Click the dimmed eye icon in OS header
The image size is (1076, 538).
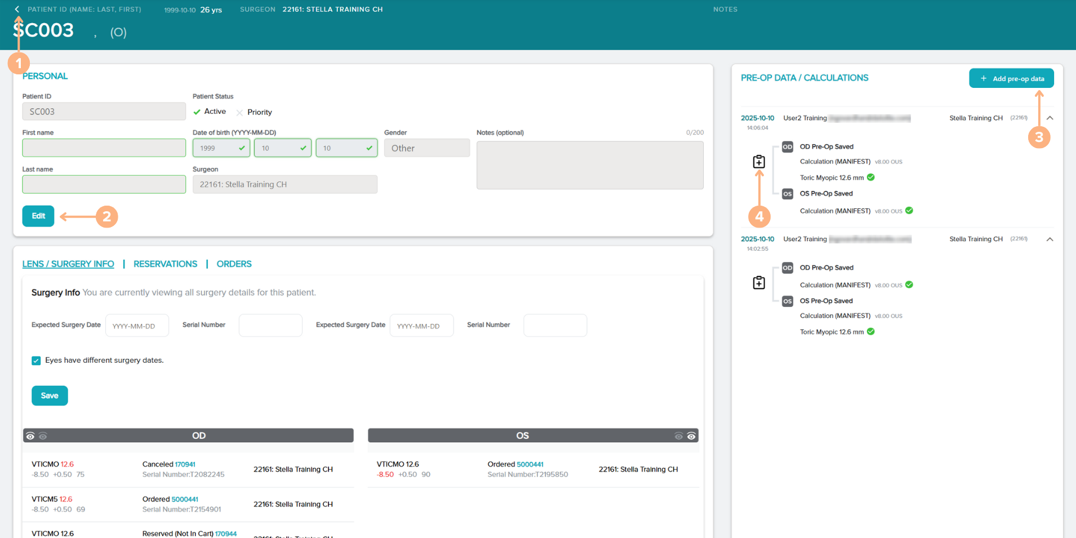(x=678, y=436)
